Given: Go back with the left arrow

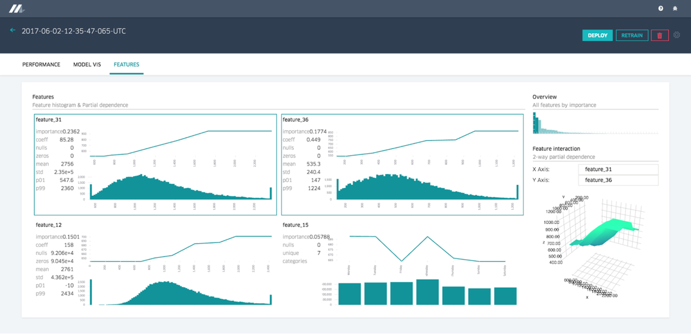Looking at the screenshot, I should [x=13, y=30].
